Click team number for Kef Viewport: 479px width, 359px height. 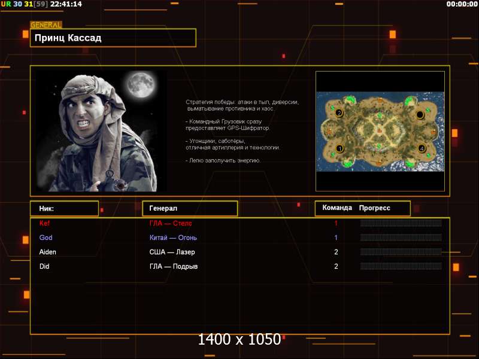pyautogui.click(x=336, y=223)
